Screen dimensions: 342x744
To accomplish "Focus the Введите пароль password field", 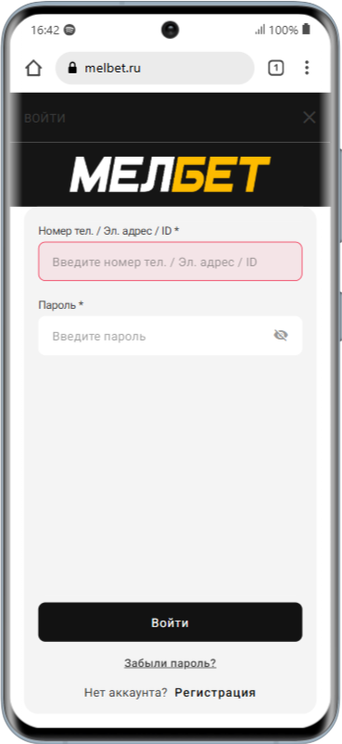I will click(171, 336).
